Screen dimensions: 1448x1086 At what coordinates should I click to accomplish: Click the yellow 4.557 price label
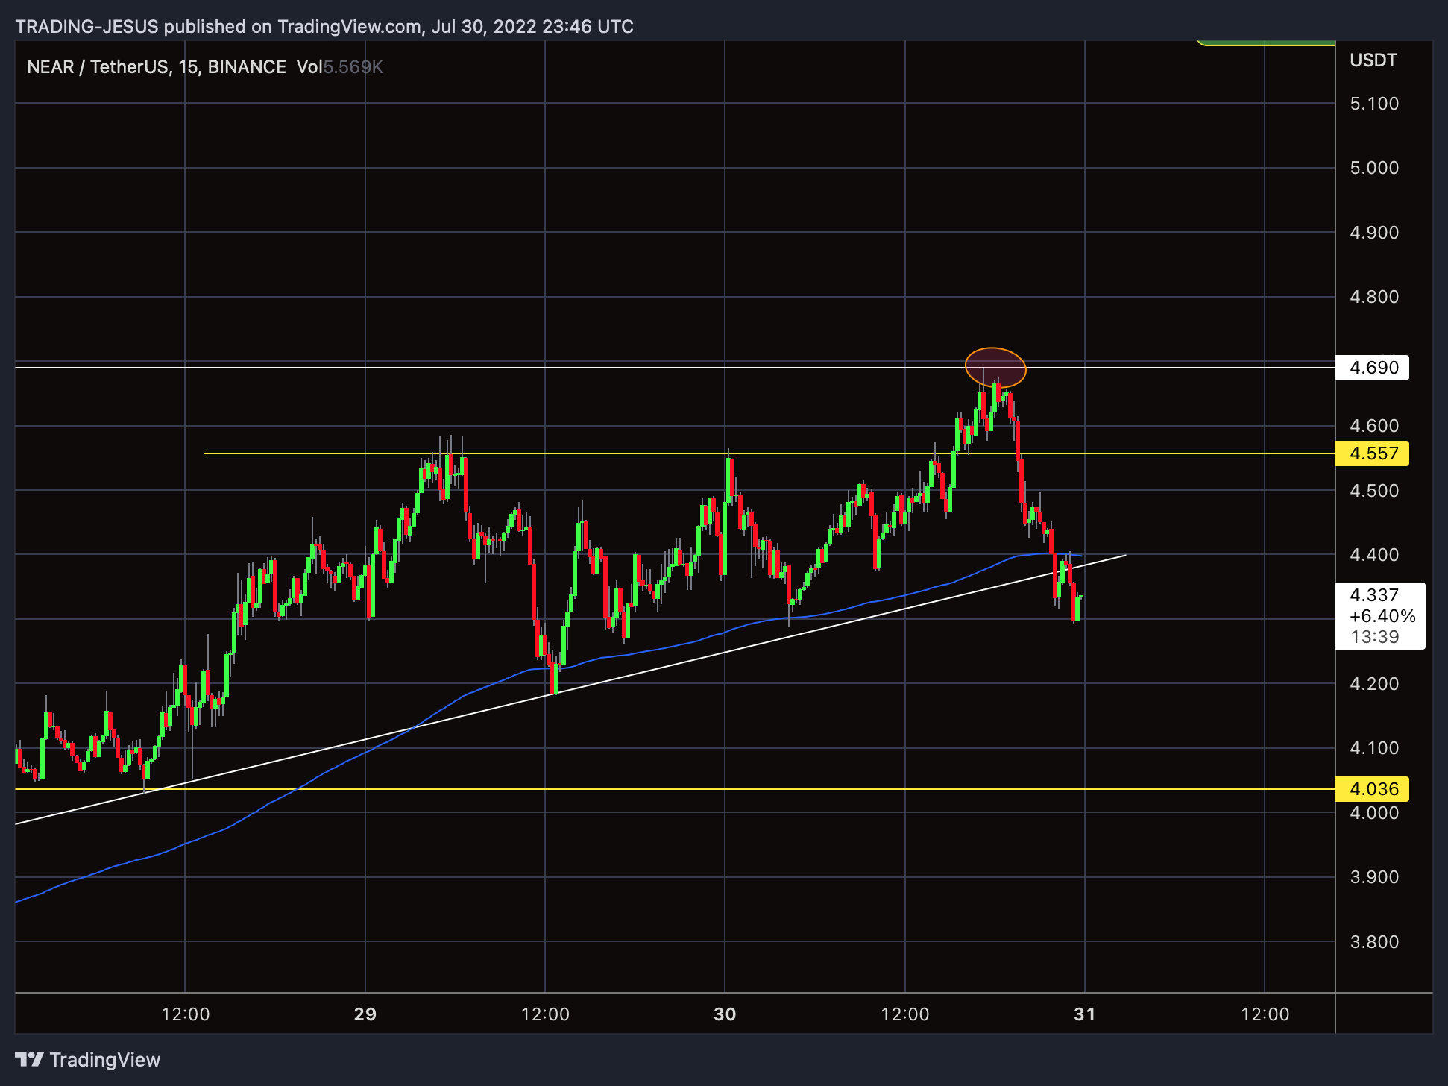[1372, 453]
